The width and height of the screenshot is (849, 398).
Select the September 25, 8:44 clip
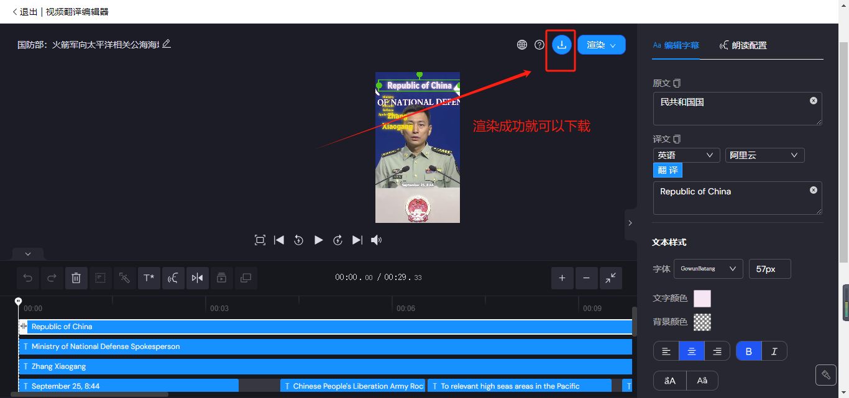tap(129, 386)
